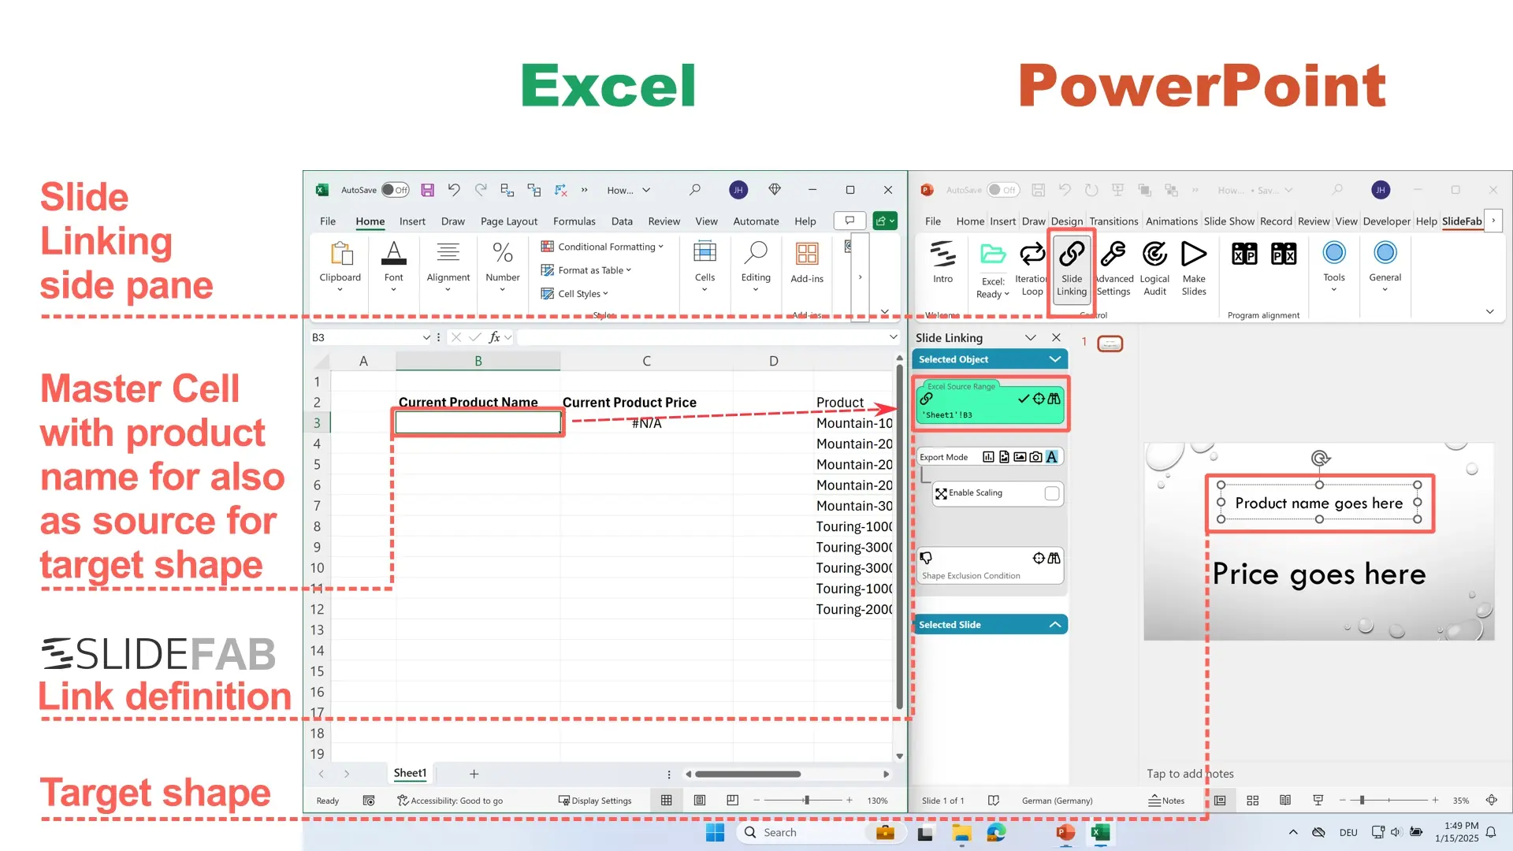This screenshot has height=851, width=1513.
Task: Click binoculars icon in Excel Source Range card
Action: 1054,399
